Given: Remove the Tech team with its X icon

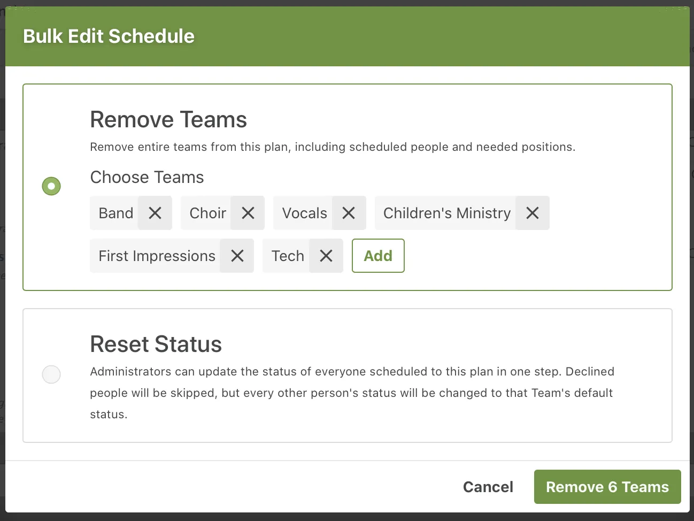Looking at the screenshot, I should pos(326,256).
